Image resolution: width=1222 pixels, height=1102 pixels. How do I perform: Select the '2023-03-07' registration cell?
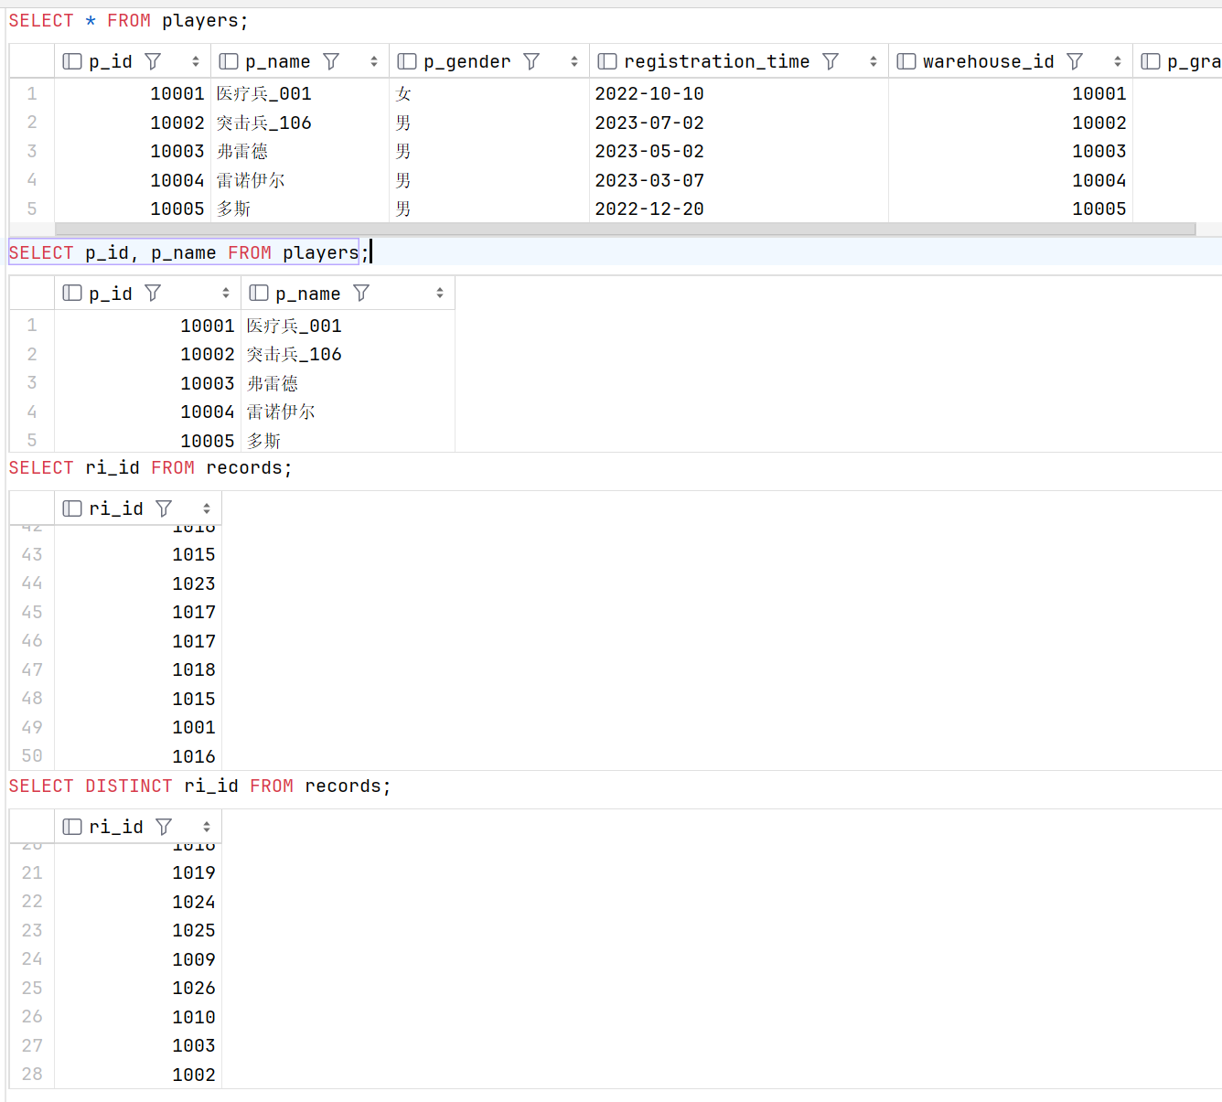649,180
